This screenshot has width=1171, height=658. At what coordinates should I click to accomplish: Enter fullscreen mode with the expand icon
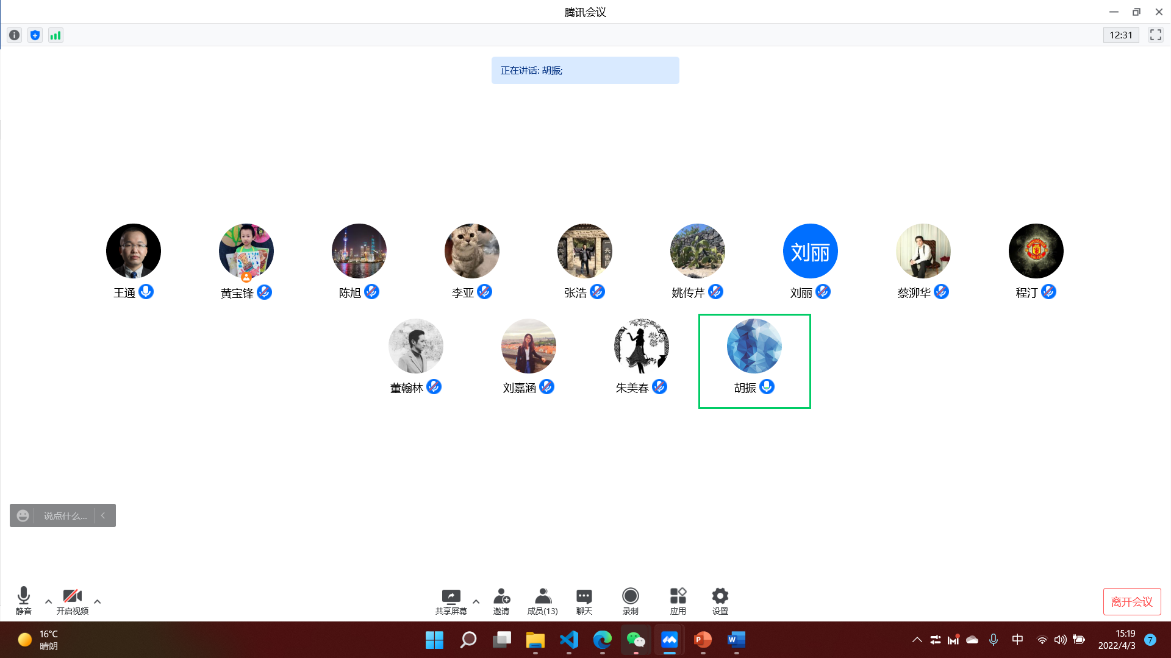pos(1155,35)
